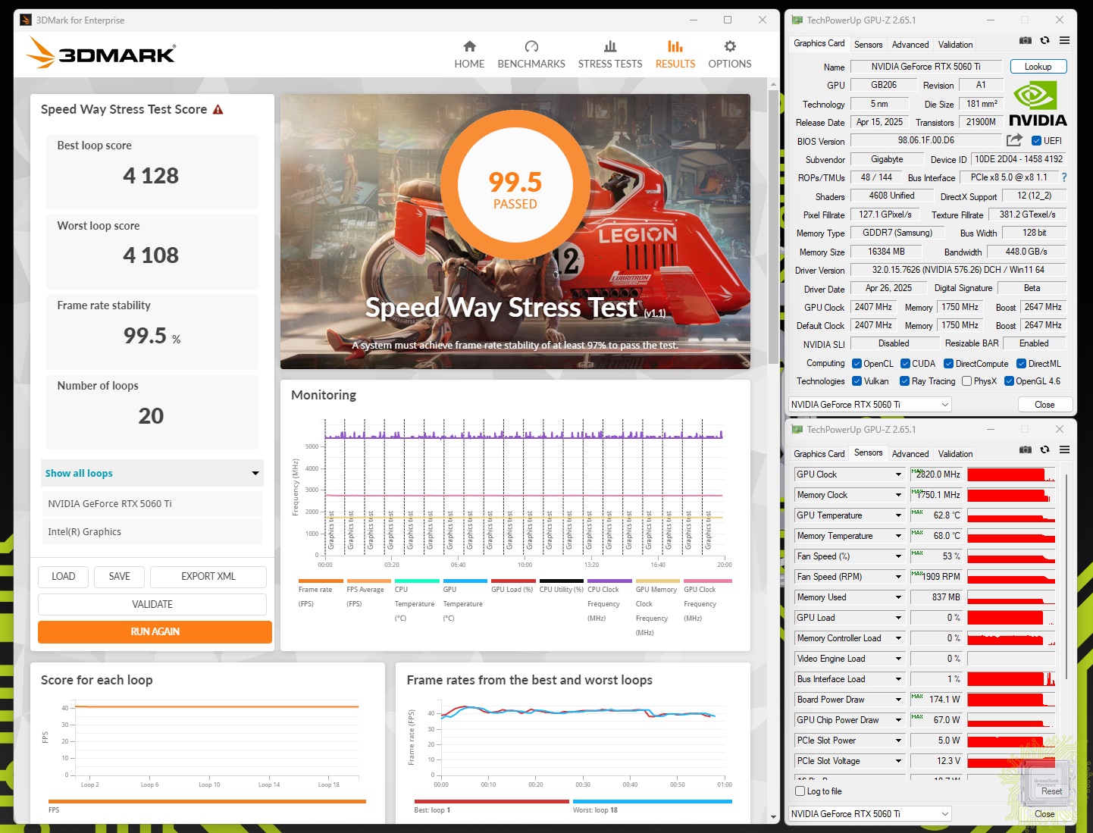Click the GPU-Z Sensors list scrollbar
This screenshot has width=1093, height=833.
coord(1066,576)
